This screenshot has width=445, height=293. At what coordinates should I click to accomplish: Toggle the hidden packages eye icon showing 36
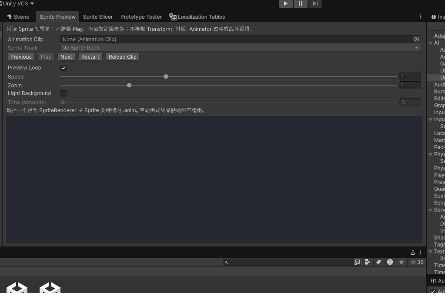point(417,262)
